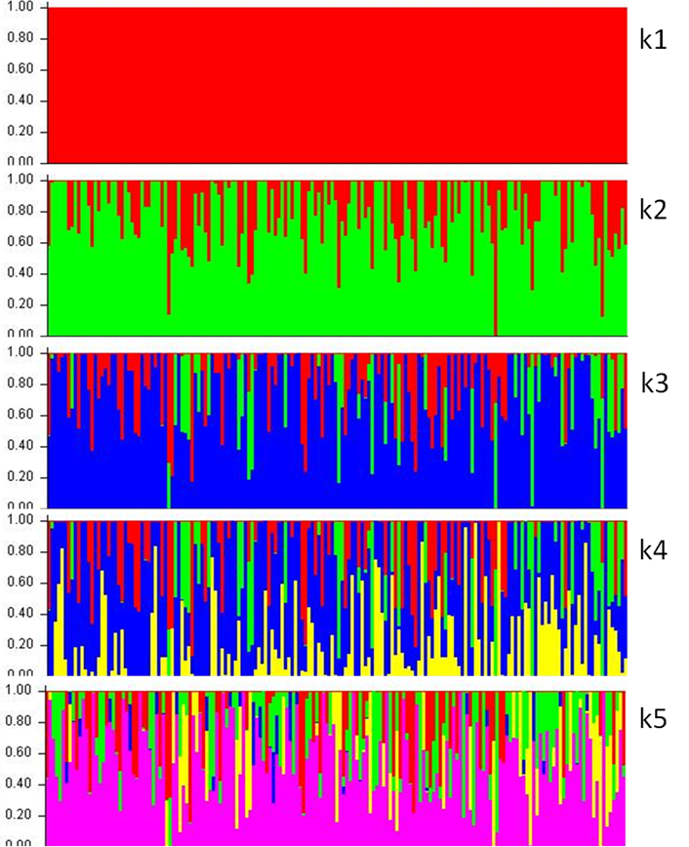
Task: Select the k4 plot with yellow bars
Action: coord(337,597)
